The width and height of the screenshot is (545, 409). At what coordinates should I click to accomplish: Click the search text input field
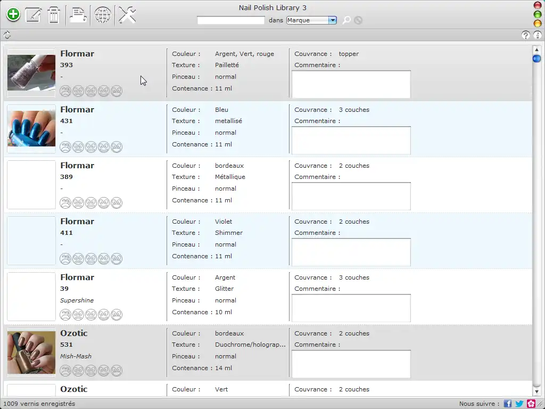pos(231,20)
